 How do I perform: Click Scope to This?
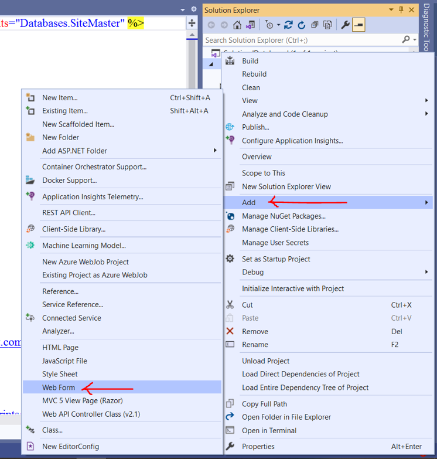(x=328, y=173)
